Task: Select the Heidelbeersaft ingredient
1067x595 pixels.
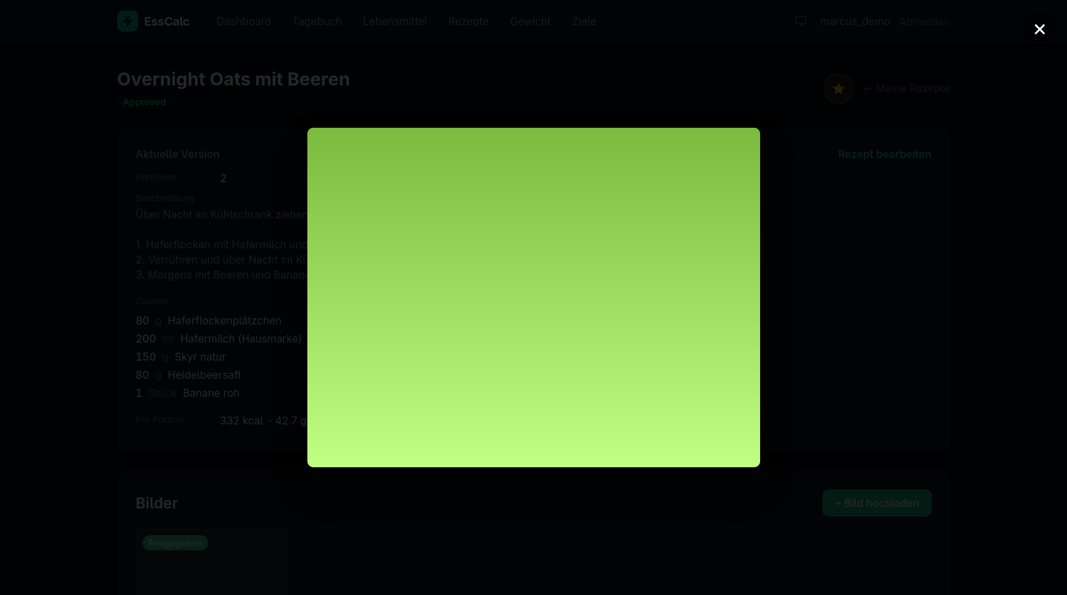Action: coord(188,375)
